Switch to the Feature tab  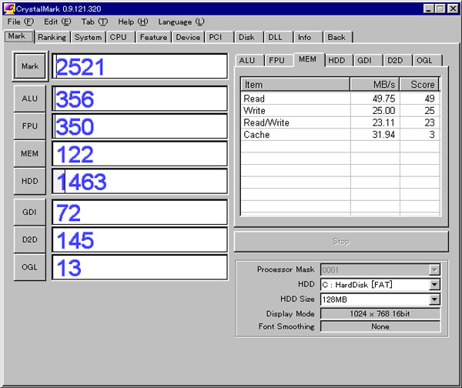point(153,38)
